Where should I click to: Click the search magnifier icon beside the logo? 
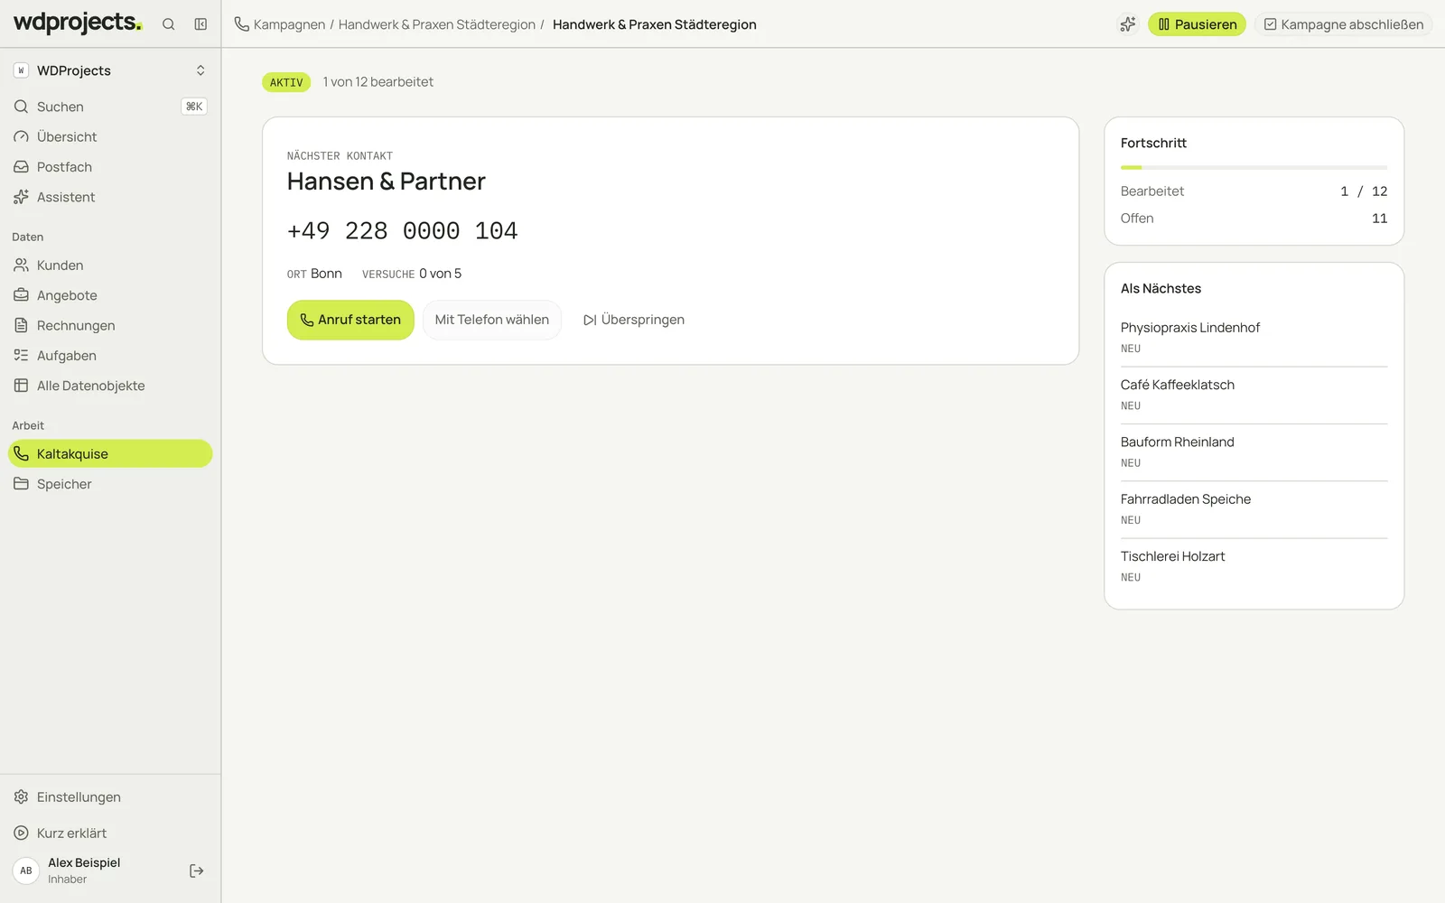pyautogui.click(x=168, y=24)
